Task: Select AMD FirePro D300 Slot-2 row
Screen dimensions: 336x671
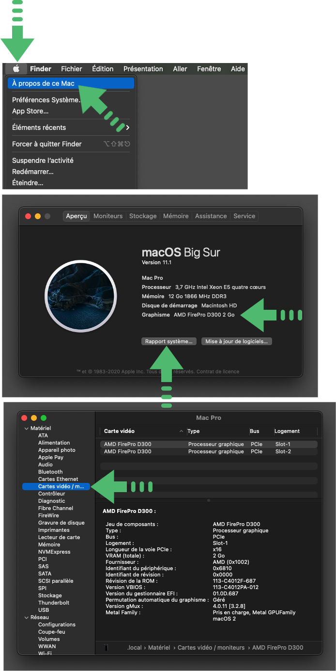Action: [209, 452]
